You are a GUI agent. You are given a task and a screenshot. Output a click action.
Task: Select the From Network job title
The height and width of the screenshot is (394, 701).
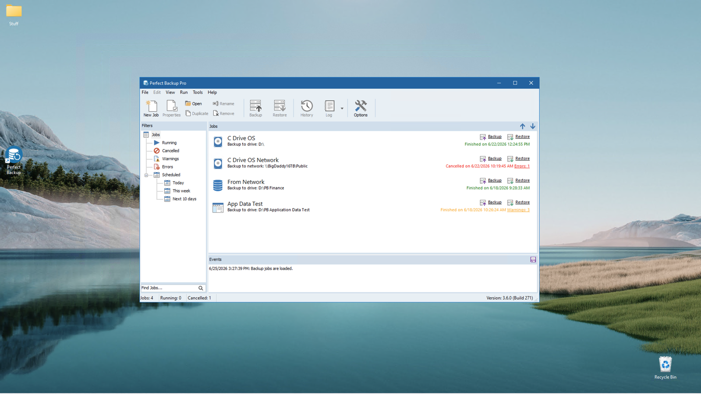246,182
